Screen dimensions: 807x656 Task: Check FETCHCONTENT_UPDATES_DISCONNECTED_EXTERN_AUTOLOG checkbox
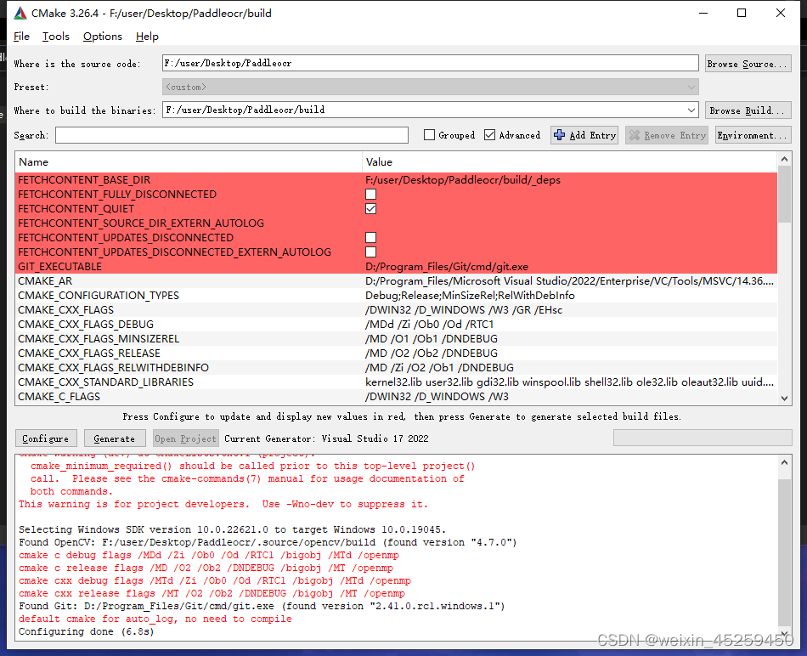370,252
